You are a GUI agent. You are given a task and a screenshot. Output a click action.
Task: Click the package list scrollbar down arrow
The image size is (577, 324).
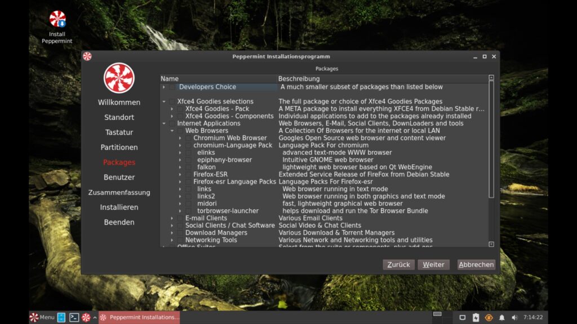click(491, 244)
